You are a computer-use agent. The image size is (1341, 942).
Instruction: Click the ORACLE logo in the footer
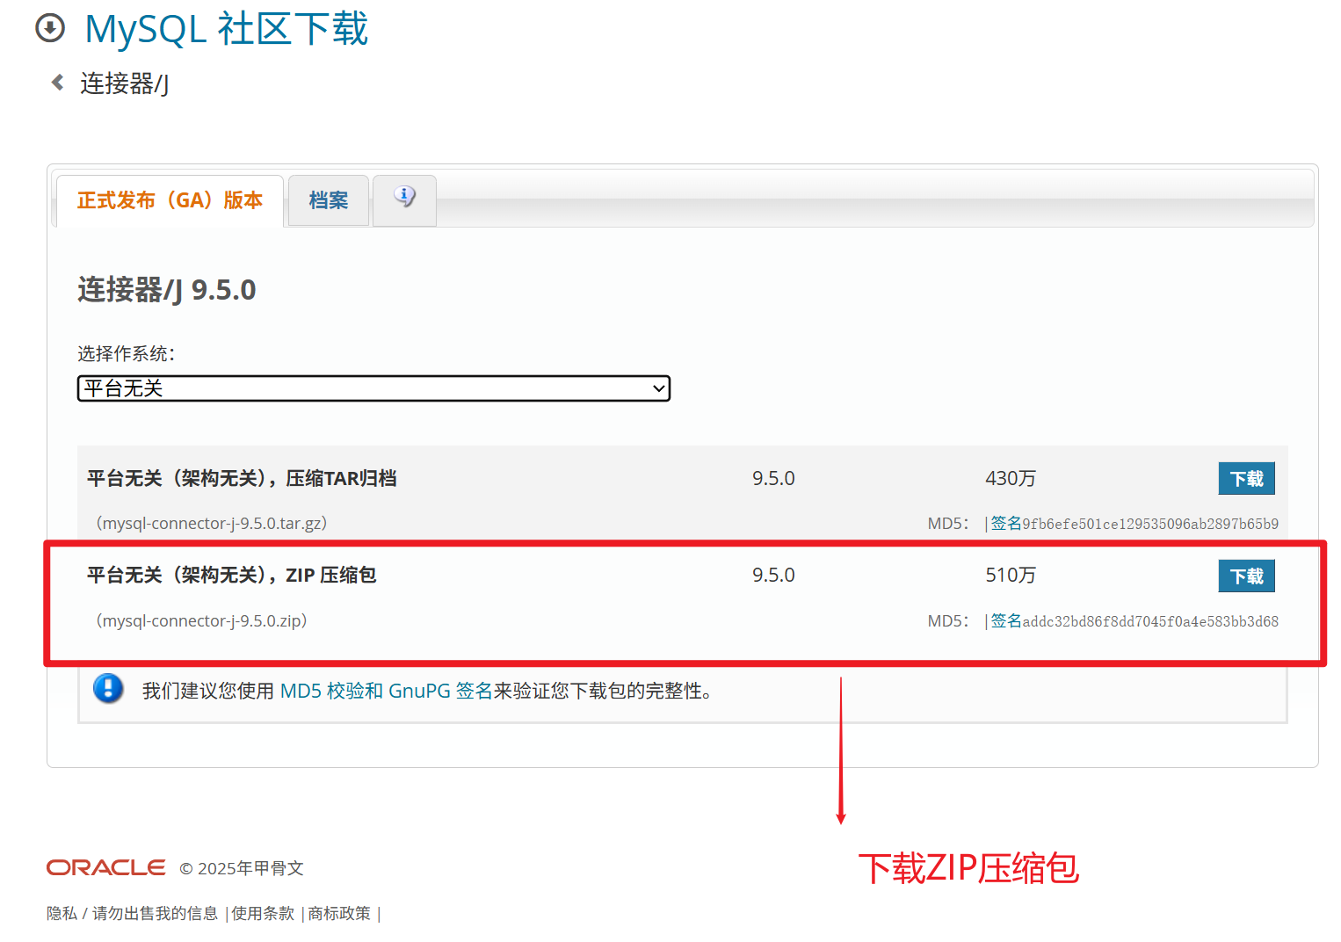click(105, 867)
